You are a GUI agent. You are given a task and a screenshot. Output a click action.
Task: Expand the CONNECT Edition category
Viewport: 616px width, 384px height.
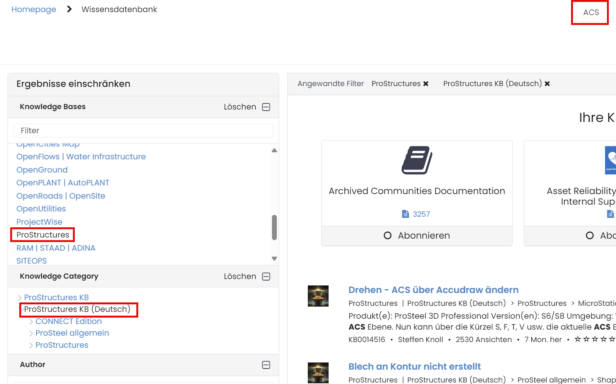(x=31, y=321)
